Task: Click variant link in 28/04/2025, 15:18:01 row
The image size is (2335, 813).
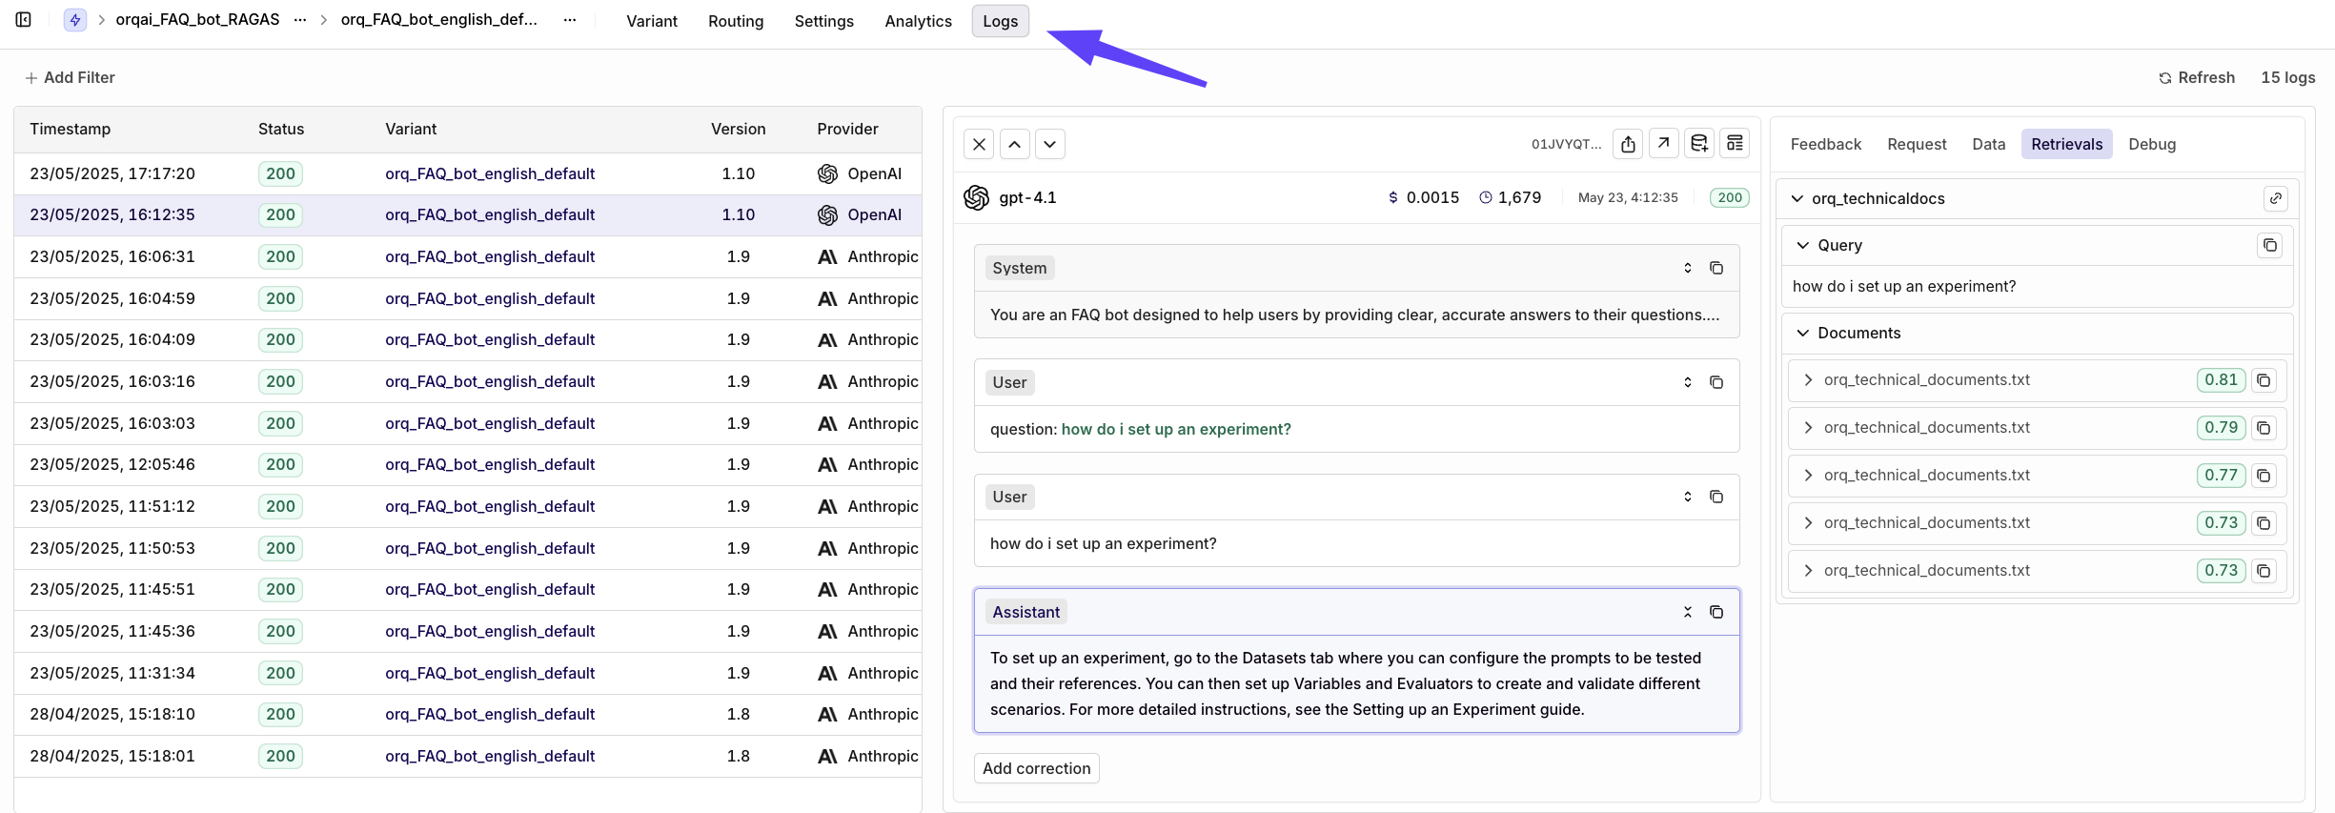Action: coord(490,756)
